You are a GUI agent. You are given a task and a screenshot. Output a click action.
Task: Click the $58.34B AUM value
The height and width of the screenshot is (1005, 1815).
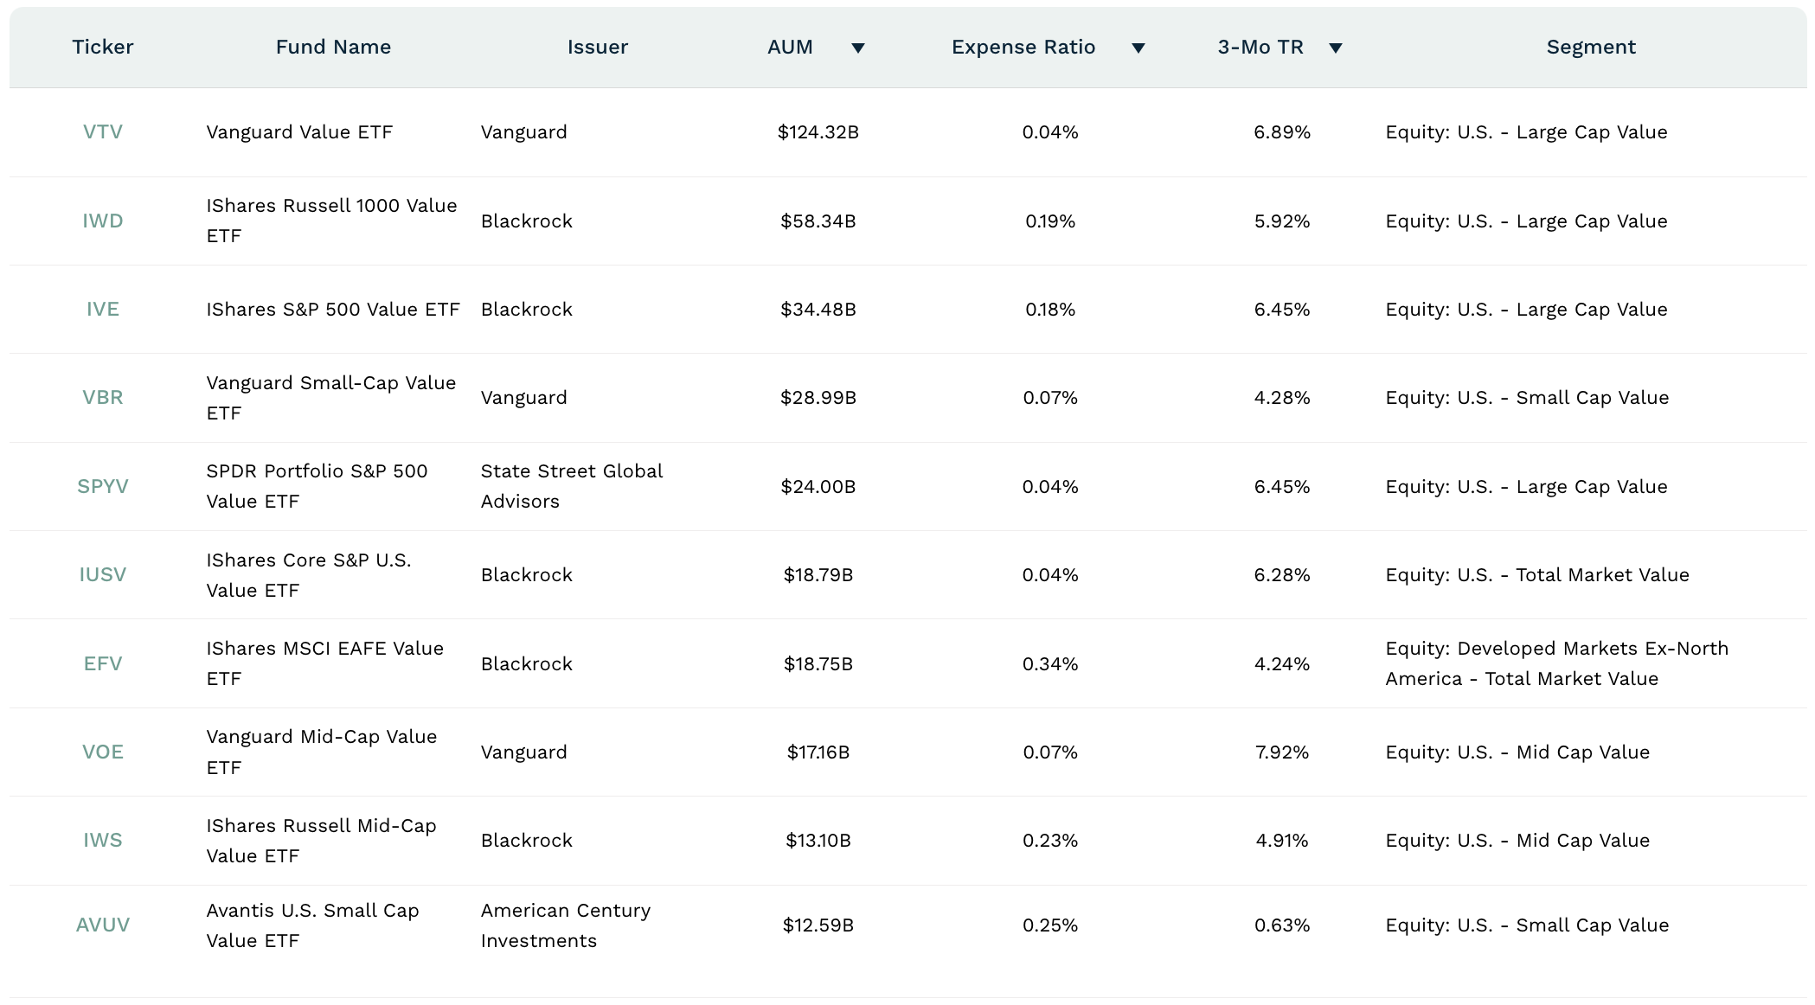click(x=818, y=221)
